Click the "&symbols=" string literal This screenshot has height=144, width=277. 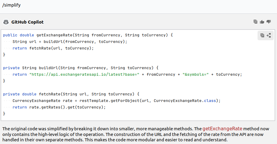coord(194,75)
